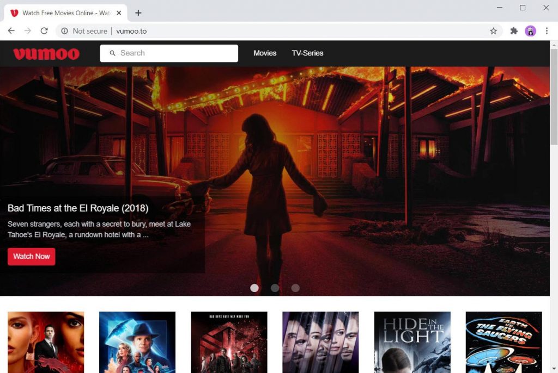558x373 pixels.
Task: Open the dark red ensemble cast poster
Action: [229, 342]
